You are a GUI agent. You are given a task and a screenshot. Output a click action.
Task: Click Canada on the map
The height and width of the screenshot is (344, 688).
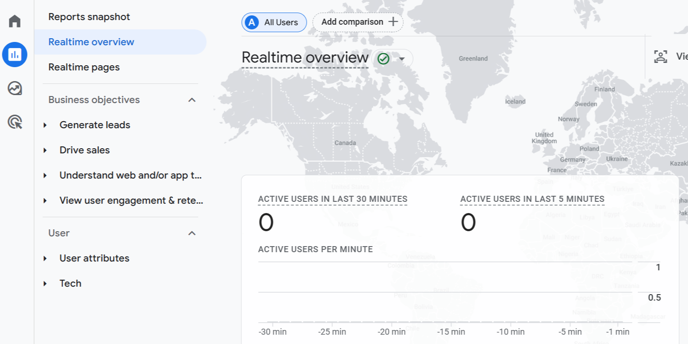pyautogui.click(x=345, y=143)
